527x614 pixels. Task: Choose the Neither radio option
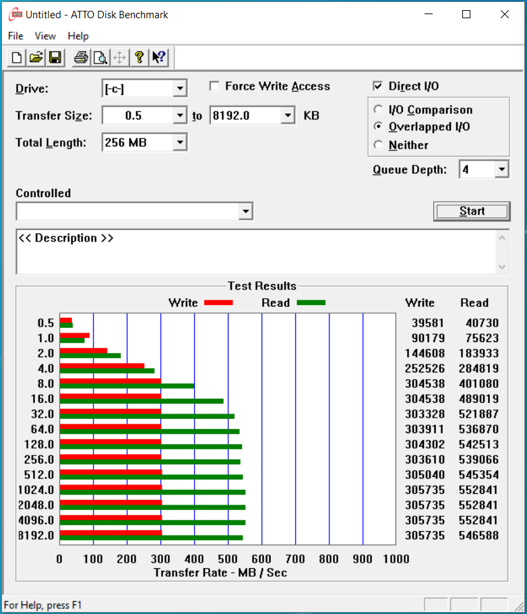[378, 145]
